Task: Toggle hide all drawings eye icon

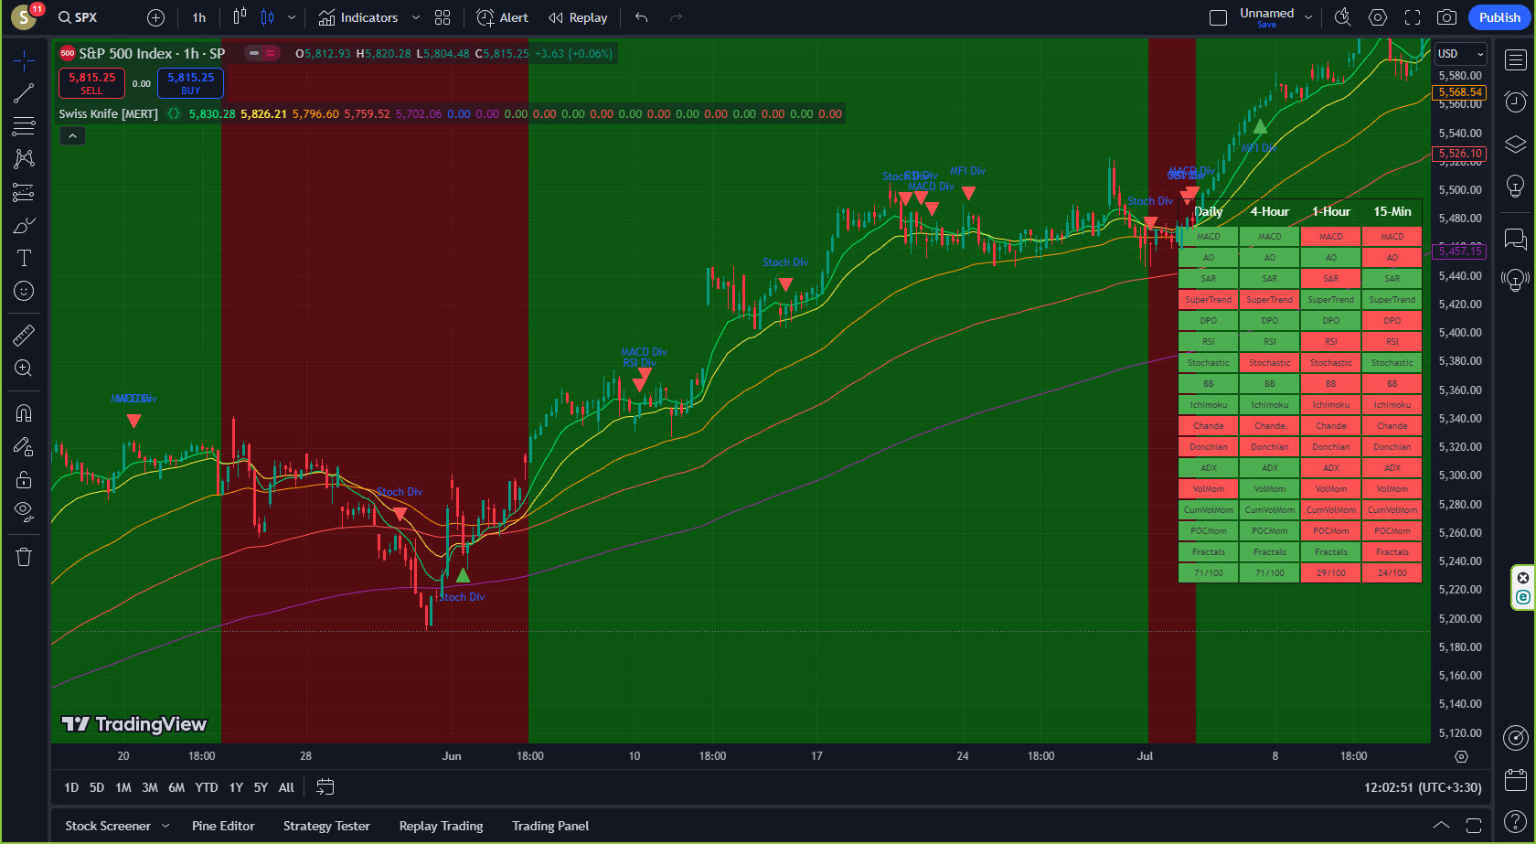Action: pyautogui.click(x=24, y=511)
